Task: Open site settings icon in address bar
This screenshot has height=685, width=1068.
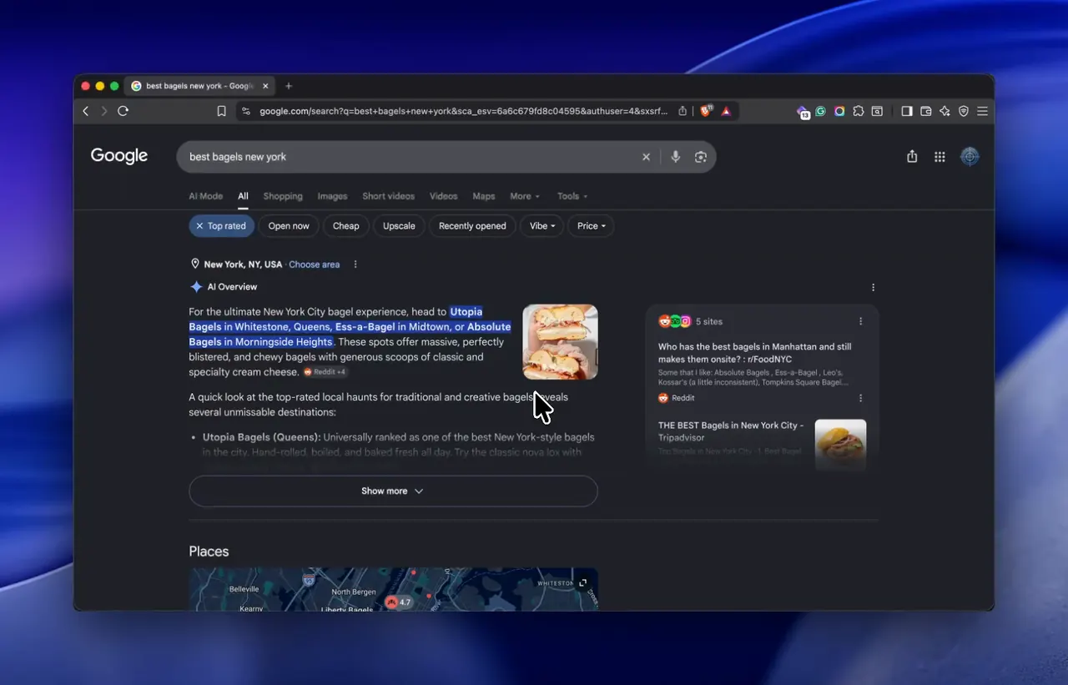Action: (x=245, y=111)
